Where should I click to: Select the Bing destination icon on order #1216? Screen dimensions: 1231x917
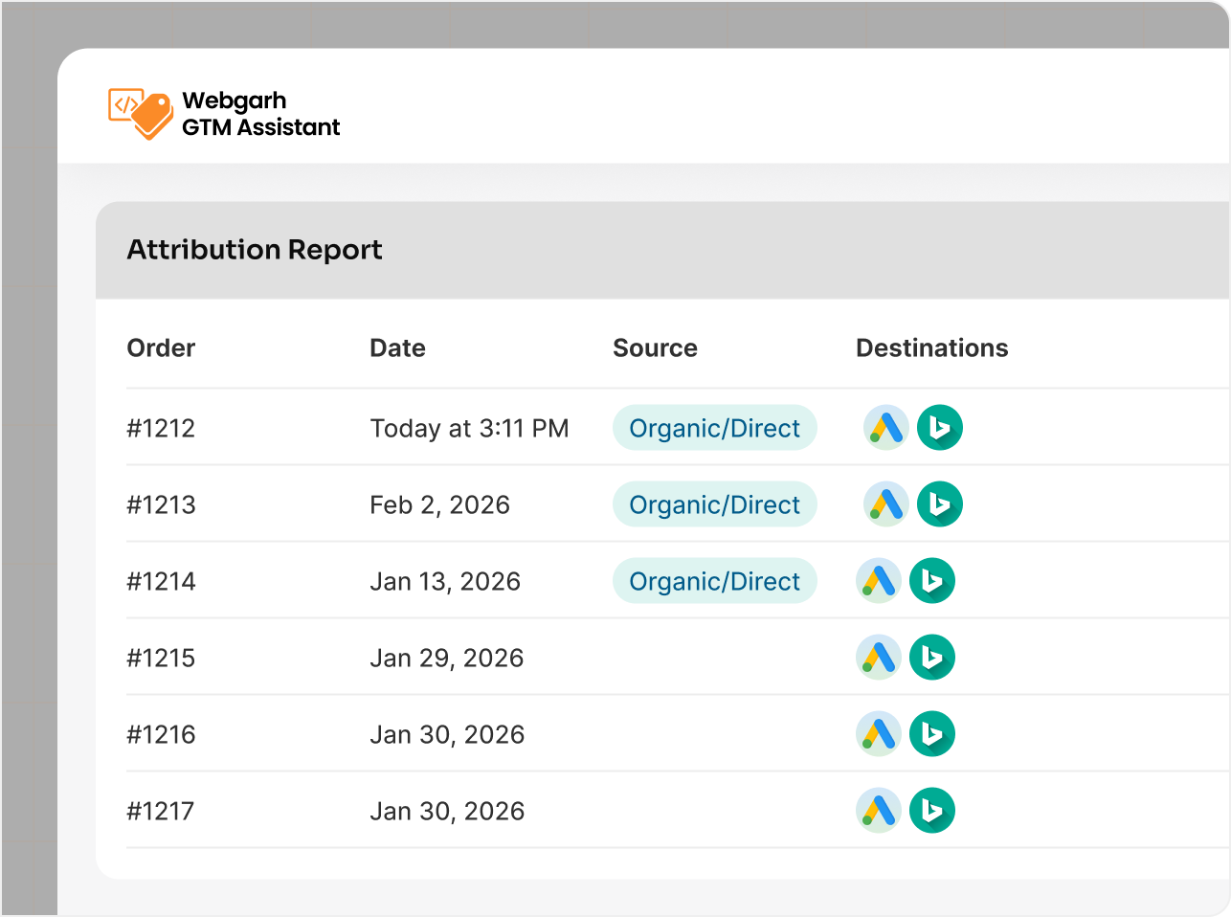coord(932,734)
